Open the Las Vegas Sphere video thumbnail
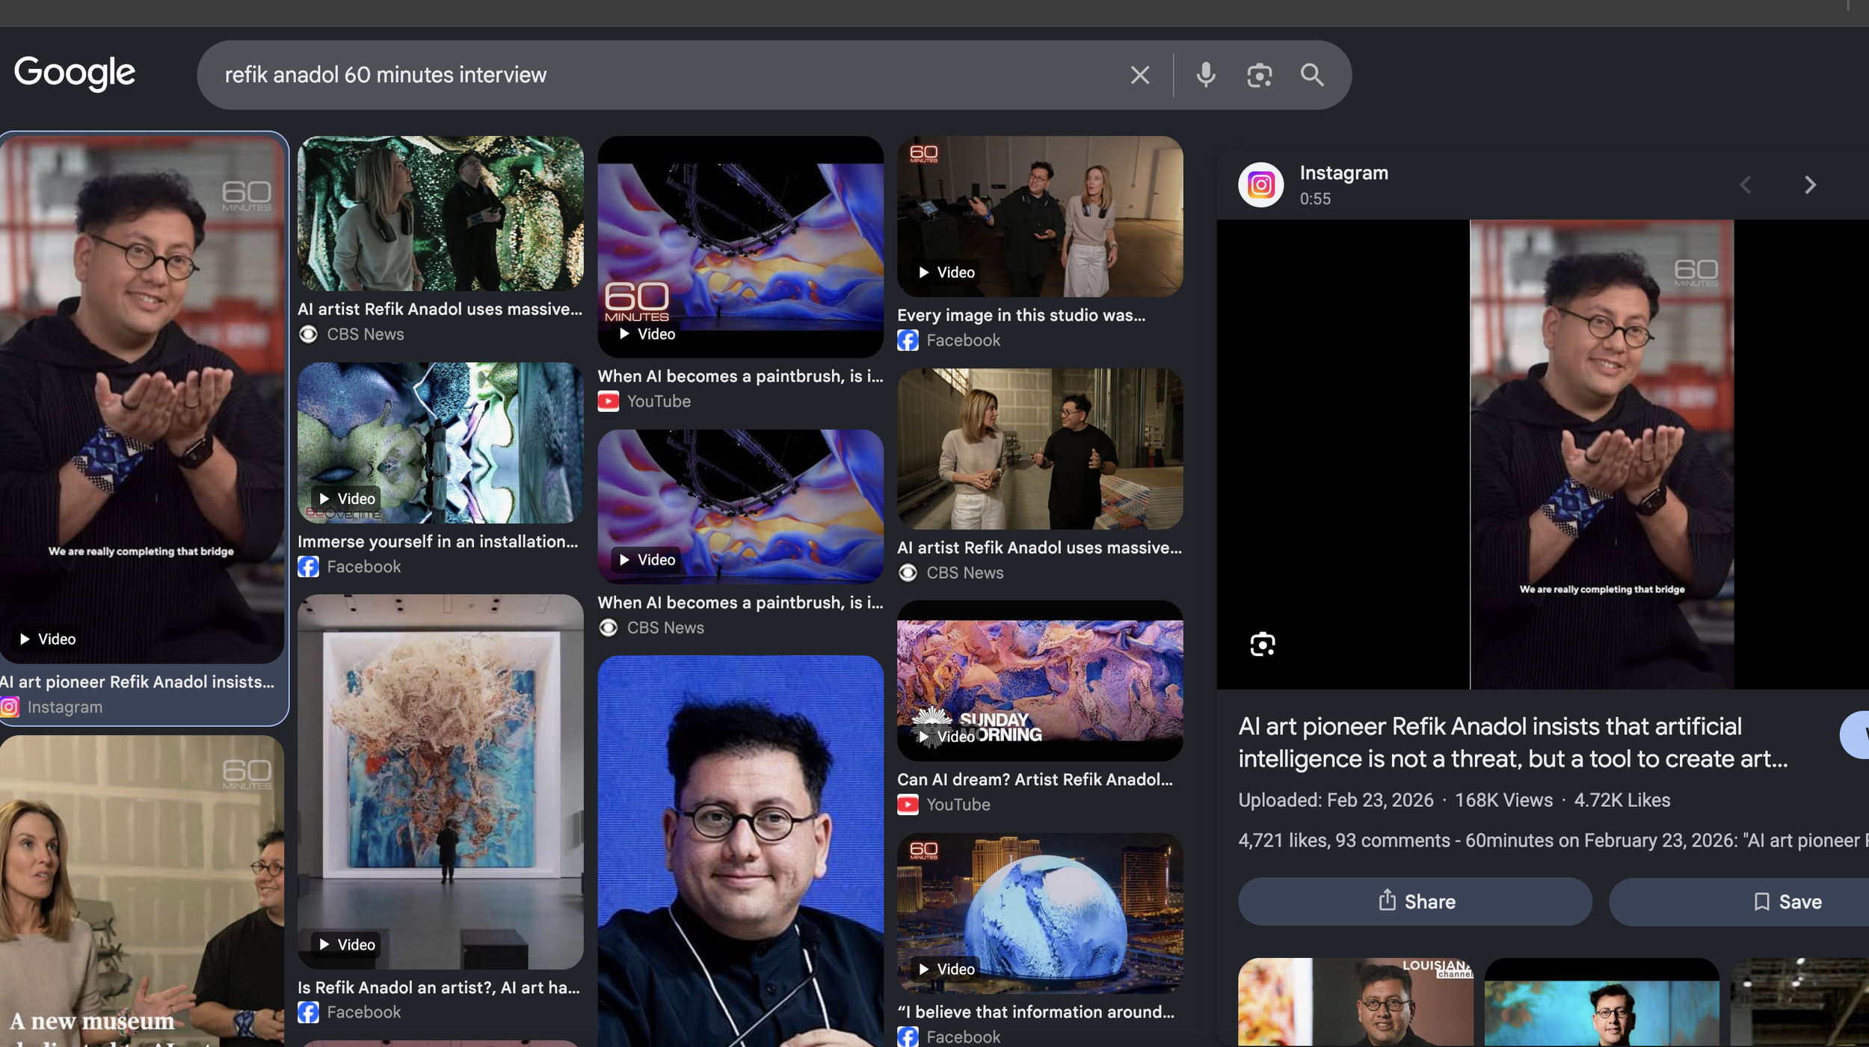Screen dimensions: 1869x1047 pos(1040,913)
